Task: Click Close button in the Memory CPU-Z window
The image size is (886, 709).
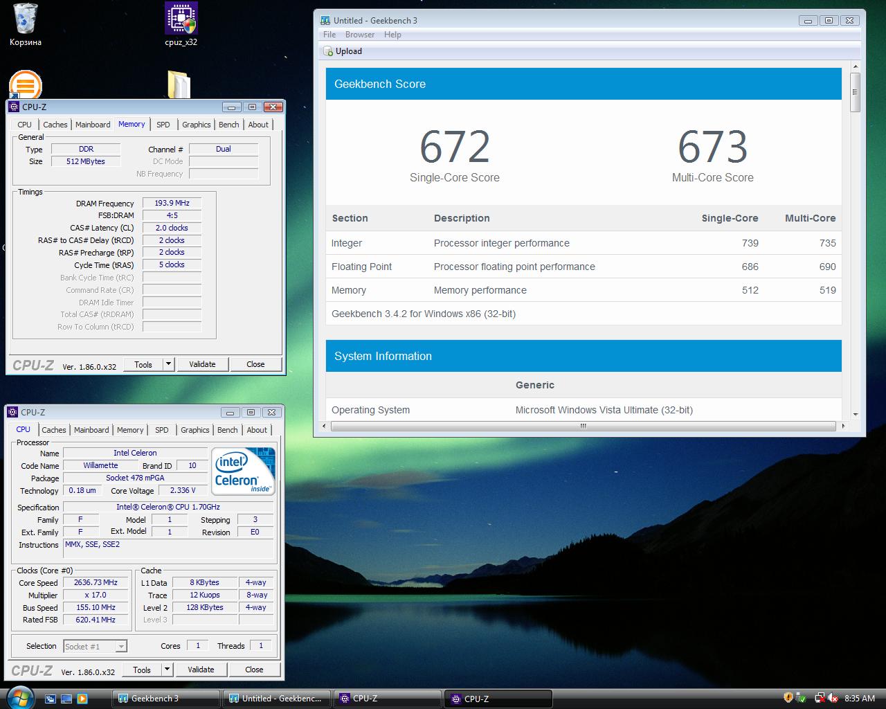Action: click(x=255, y=364)
